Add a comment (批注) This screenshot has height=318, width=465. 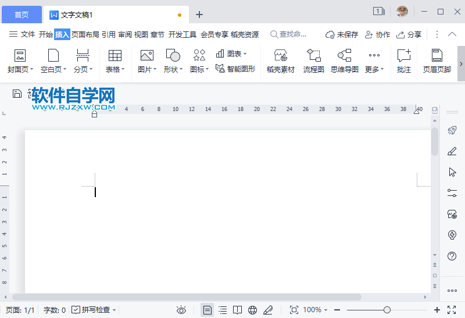click(404, 61)
